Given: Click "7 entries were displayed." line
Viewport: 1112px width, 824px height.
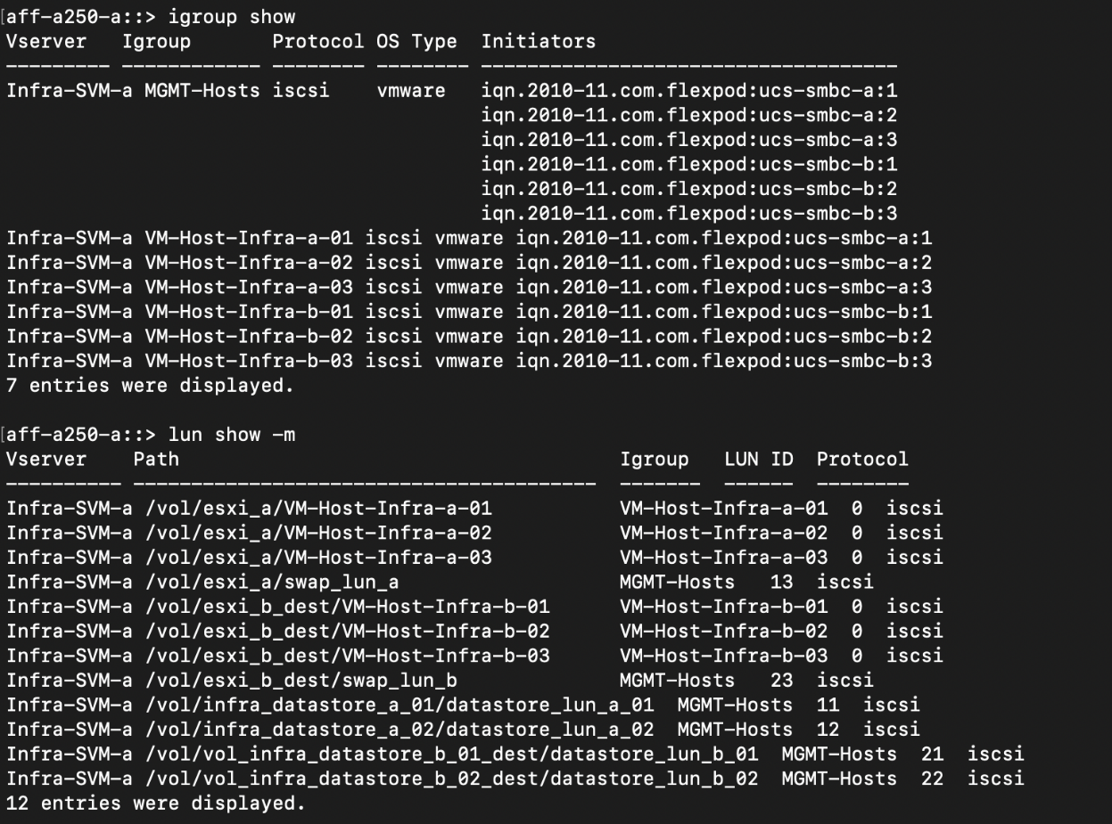Looking at the screenshot, I should 149,388.
